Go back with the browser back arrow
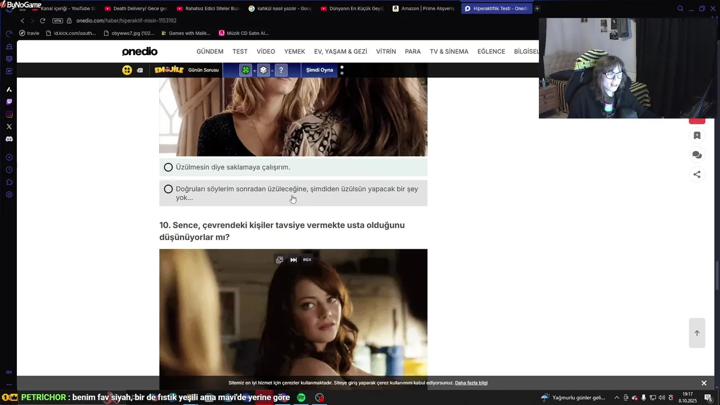The image size is (720, 405). [22, 21]
